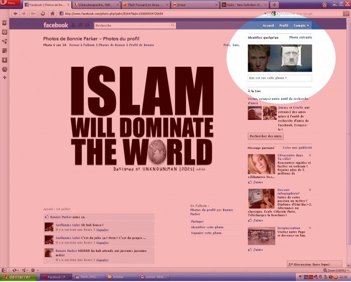Go to previous photo via Préc.
The height and width of the screenshot is (282, 351).
pyautogui.click(x=227, y=45)
